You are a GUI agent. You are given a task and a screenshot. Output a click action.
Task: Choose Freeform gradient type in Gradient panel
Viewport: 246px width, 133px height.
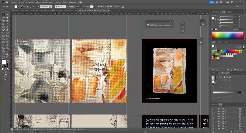click(x=230, y=77)
